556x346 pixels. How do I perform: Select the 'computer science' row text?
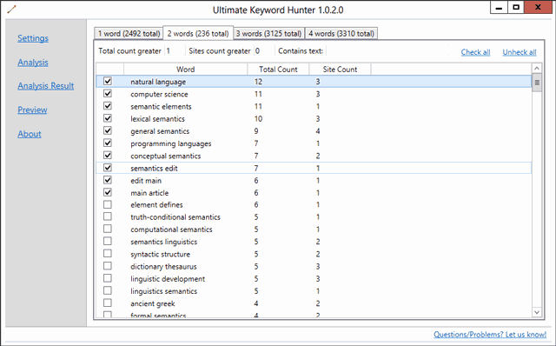tap(159, 95)
